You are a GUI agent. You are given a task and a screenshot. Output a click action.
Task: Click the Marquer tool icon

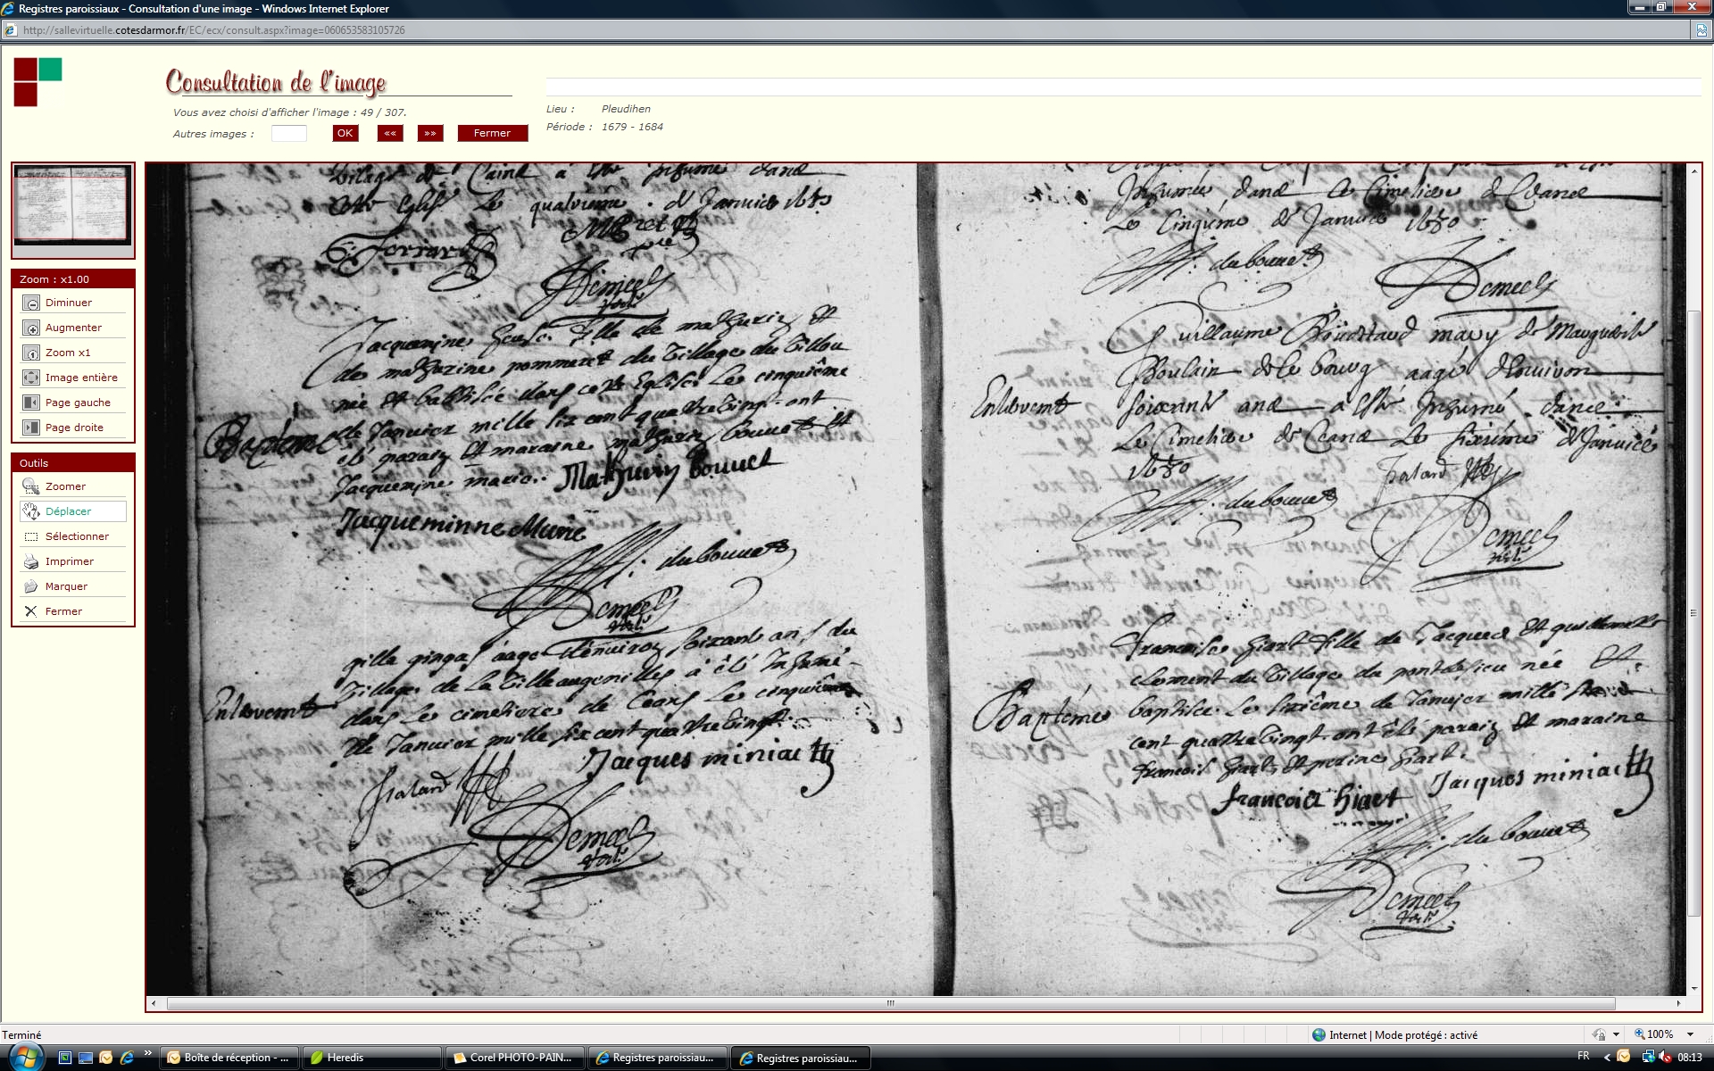coord(31,587)
